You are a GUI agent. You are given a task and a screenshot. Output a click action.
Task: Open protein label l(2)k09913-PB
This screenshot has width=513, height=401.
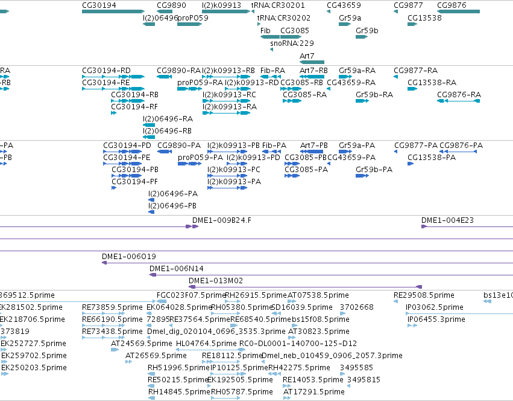pyautogui.click(x=233, y=146)
